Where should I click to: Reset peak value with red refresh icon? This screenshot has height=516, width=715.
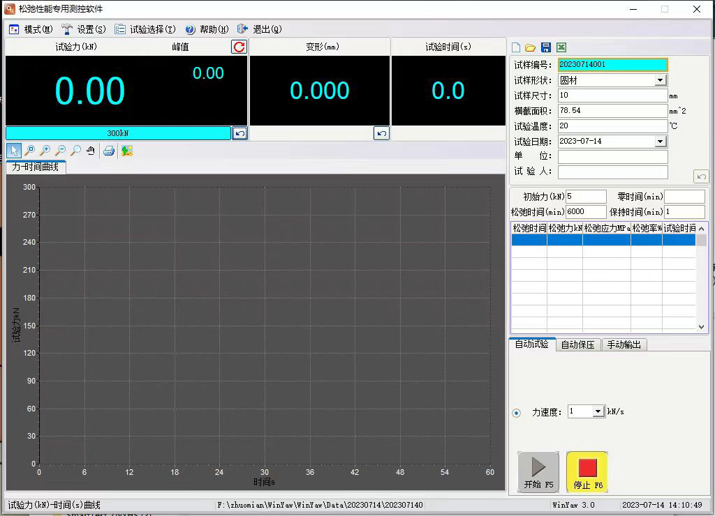239,47
